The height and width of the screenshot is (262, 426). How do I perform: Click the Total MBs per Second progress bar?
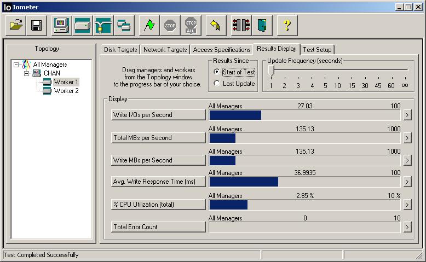(304, 138)
